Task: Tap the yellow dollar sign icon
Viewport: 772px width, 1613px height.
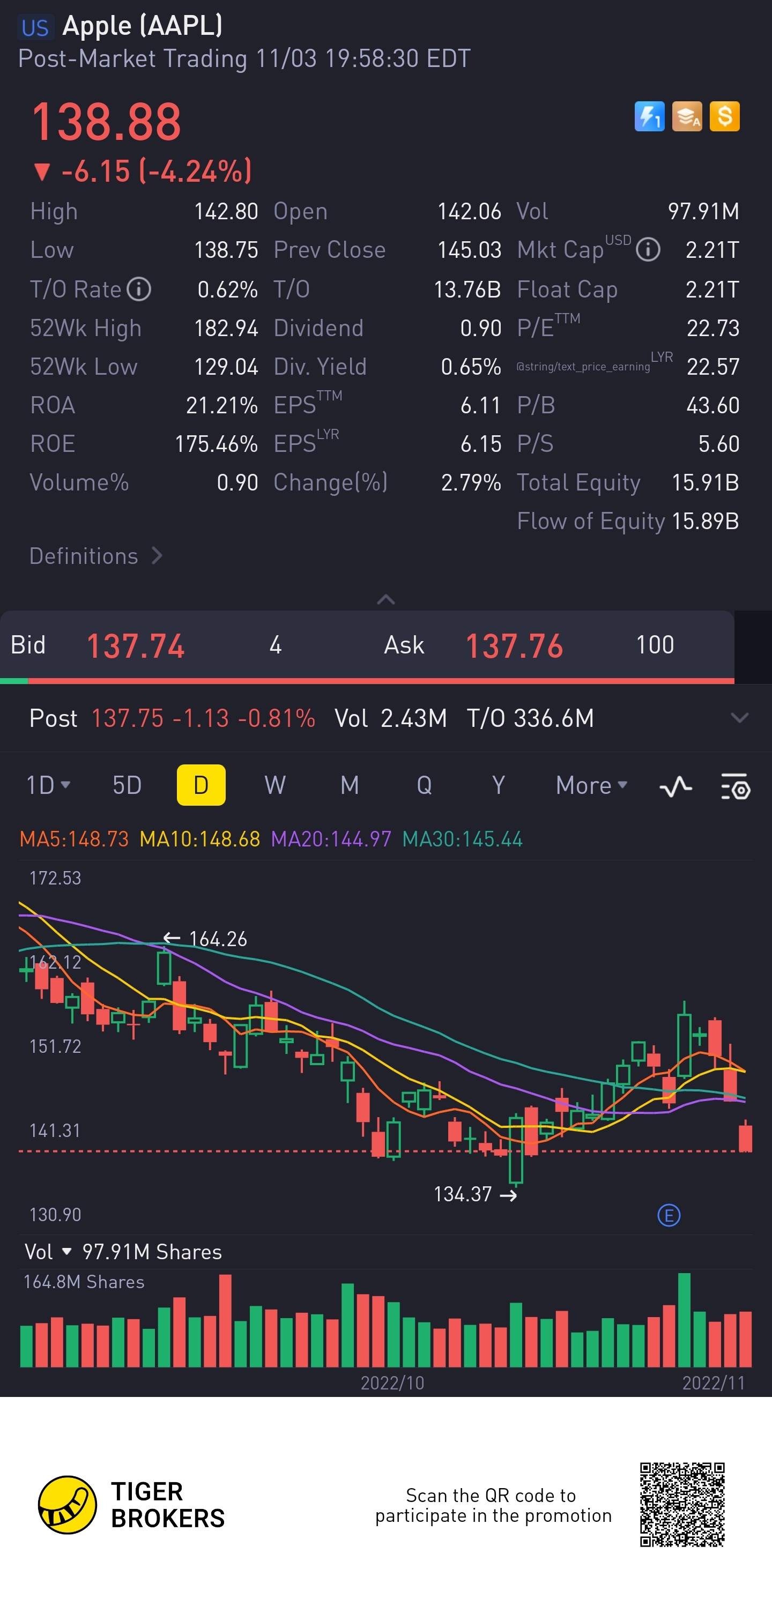Action: click(x=724, y=116)
